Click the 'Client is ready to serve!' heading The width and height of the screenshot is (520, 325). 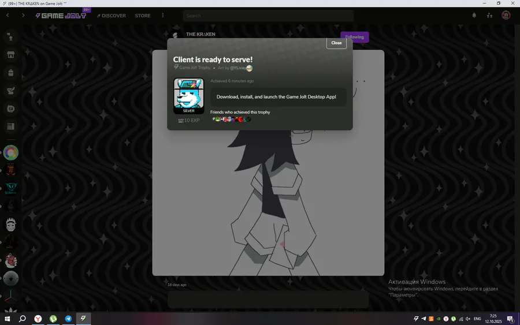pyautogui.click(x=213, y=59)
